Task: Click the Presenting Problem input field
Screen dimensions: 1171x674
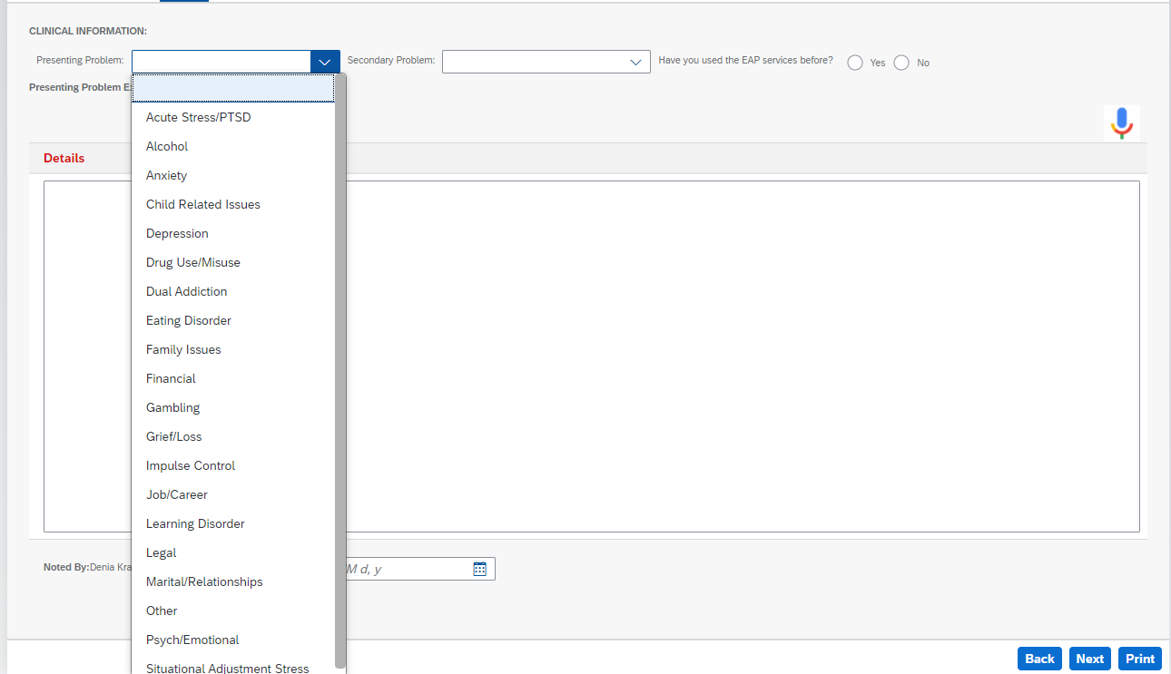Action: [x=221, y=62]
